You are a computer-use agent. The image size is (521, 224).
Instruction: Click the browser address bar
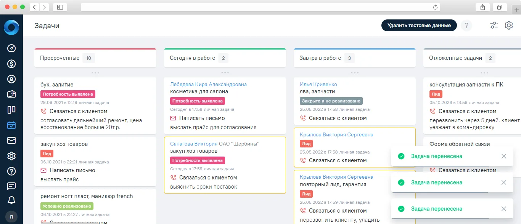tap(260, 7)
